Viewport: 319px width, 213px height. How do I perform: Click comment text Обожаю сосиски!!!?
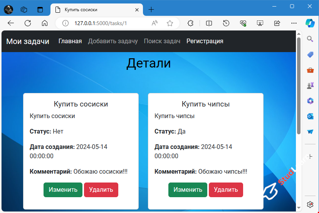[101, 171]
